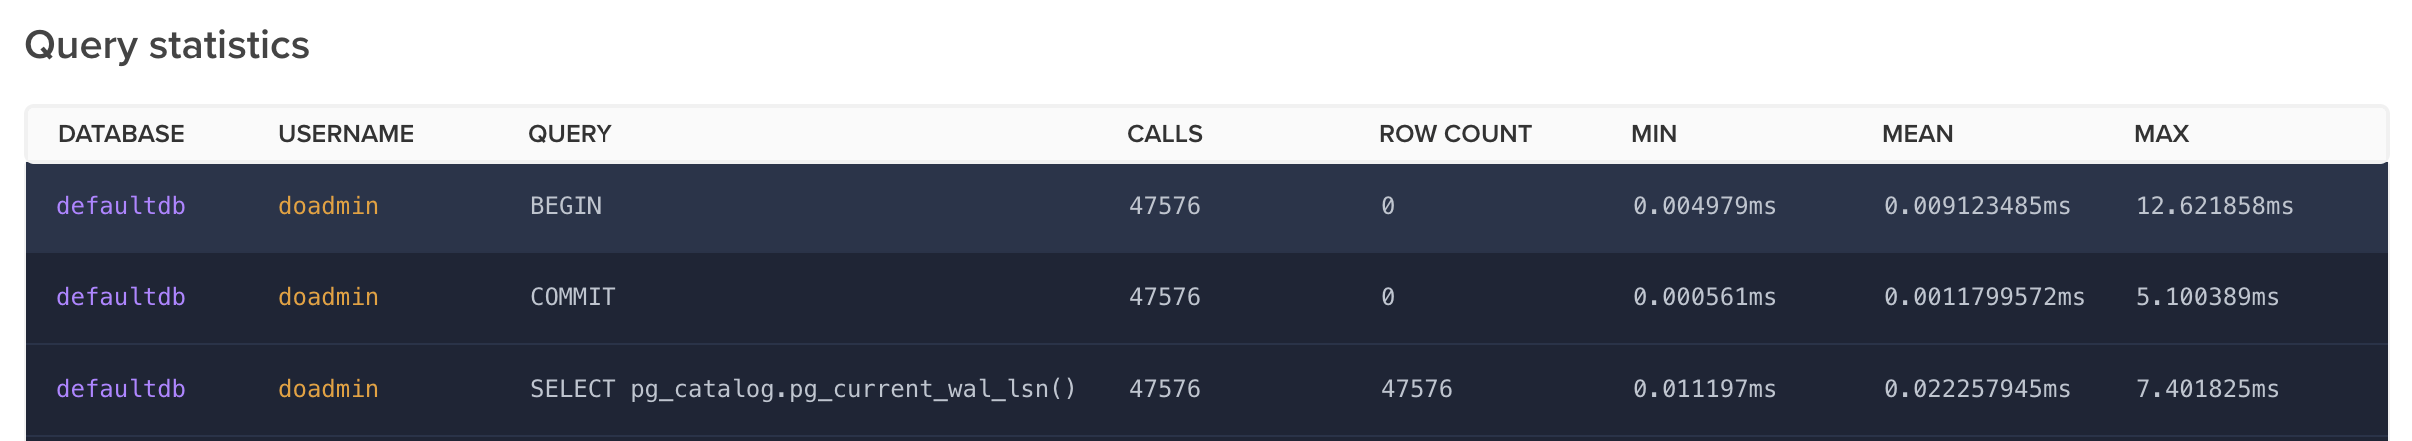Click doadmin in the pg_current_wal_lsn row
The width and height of the screenshot is (2412, 441).
328,389
